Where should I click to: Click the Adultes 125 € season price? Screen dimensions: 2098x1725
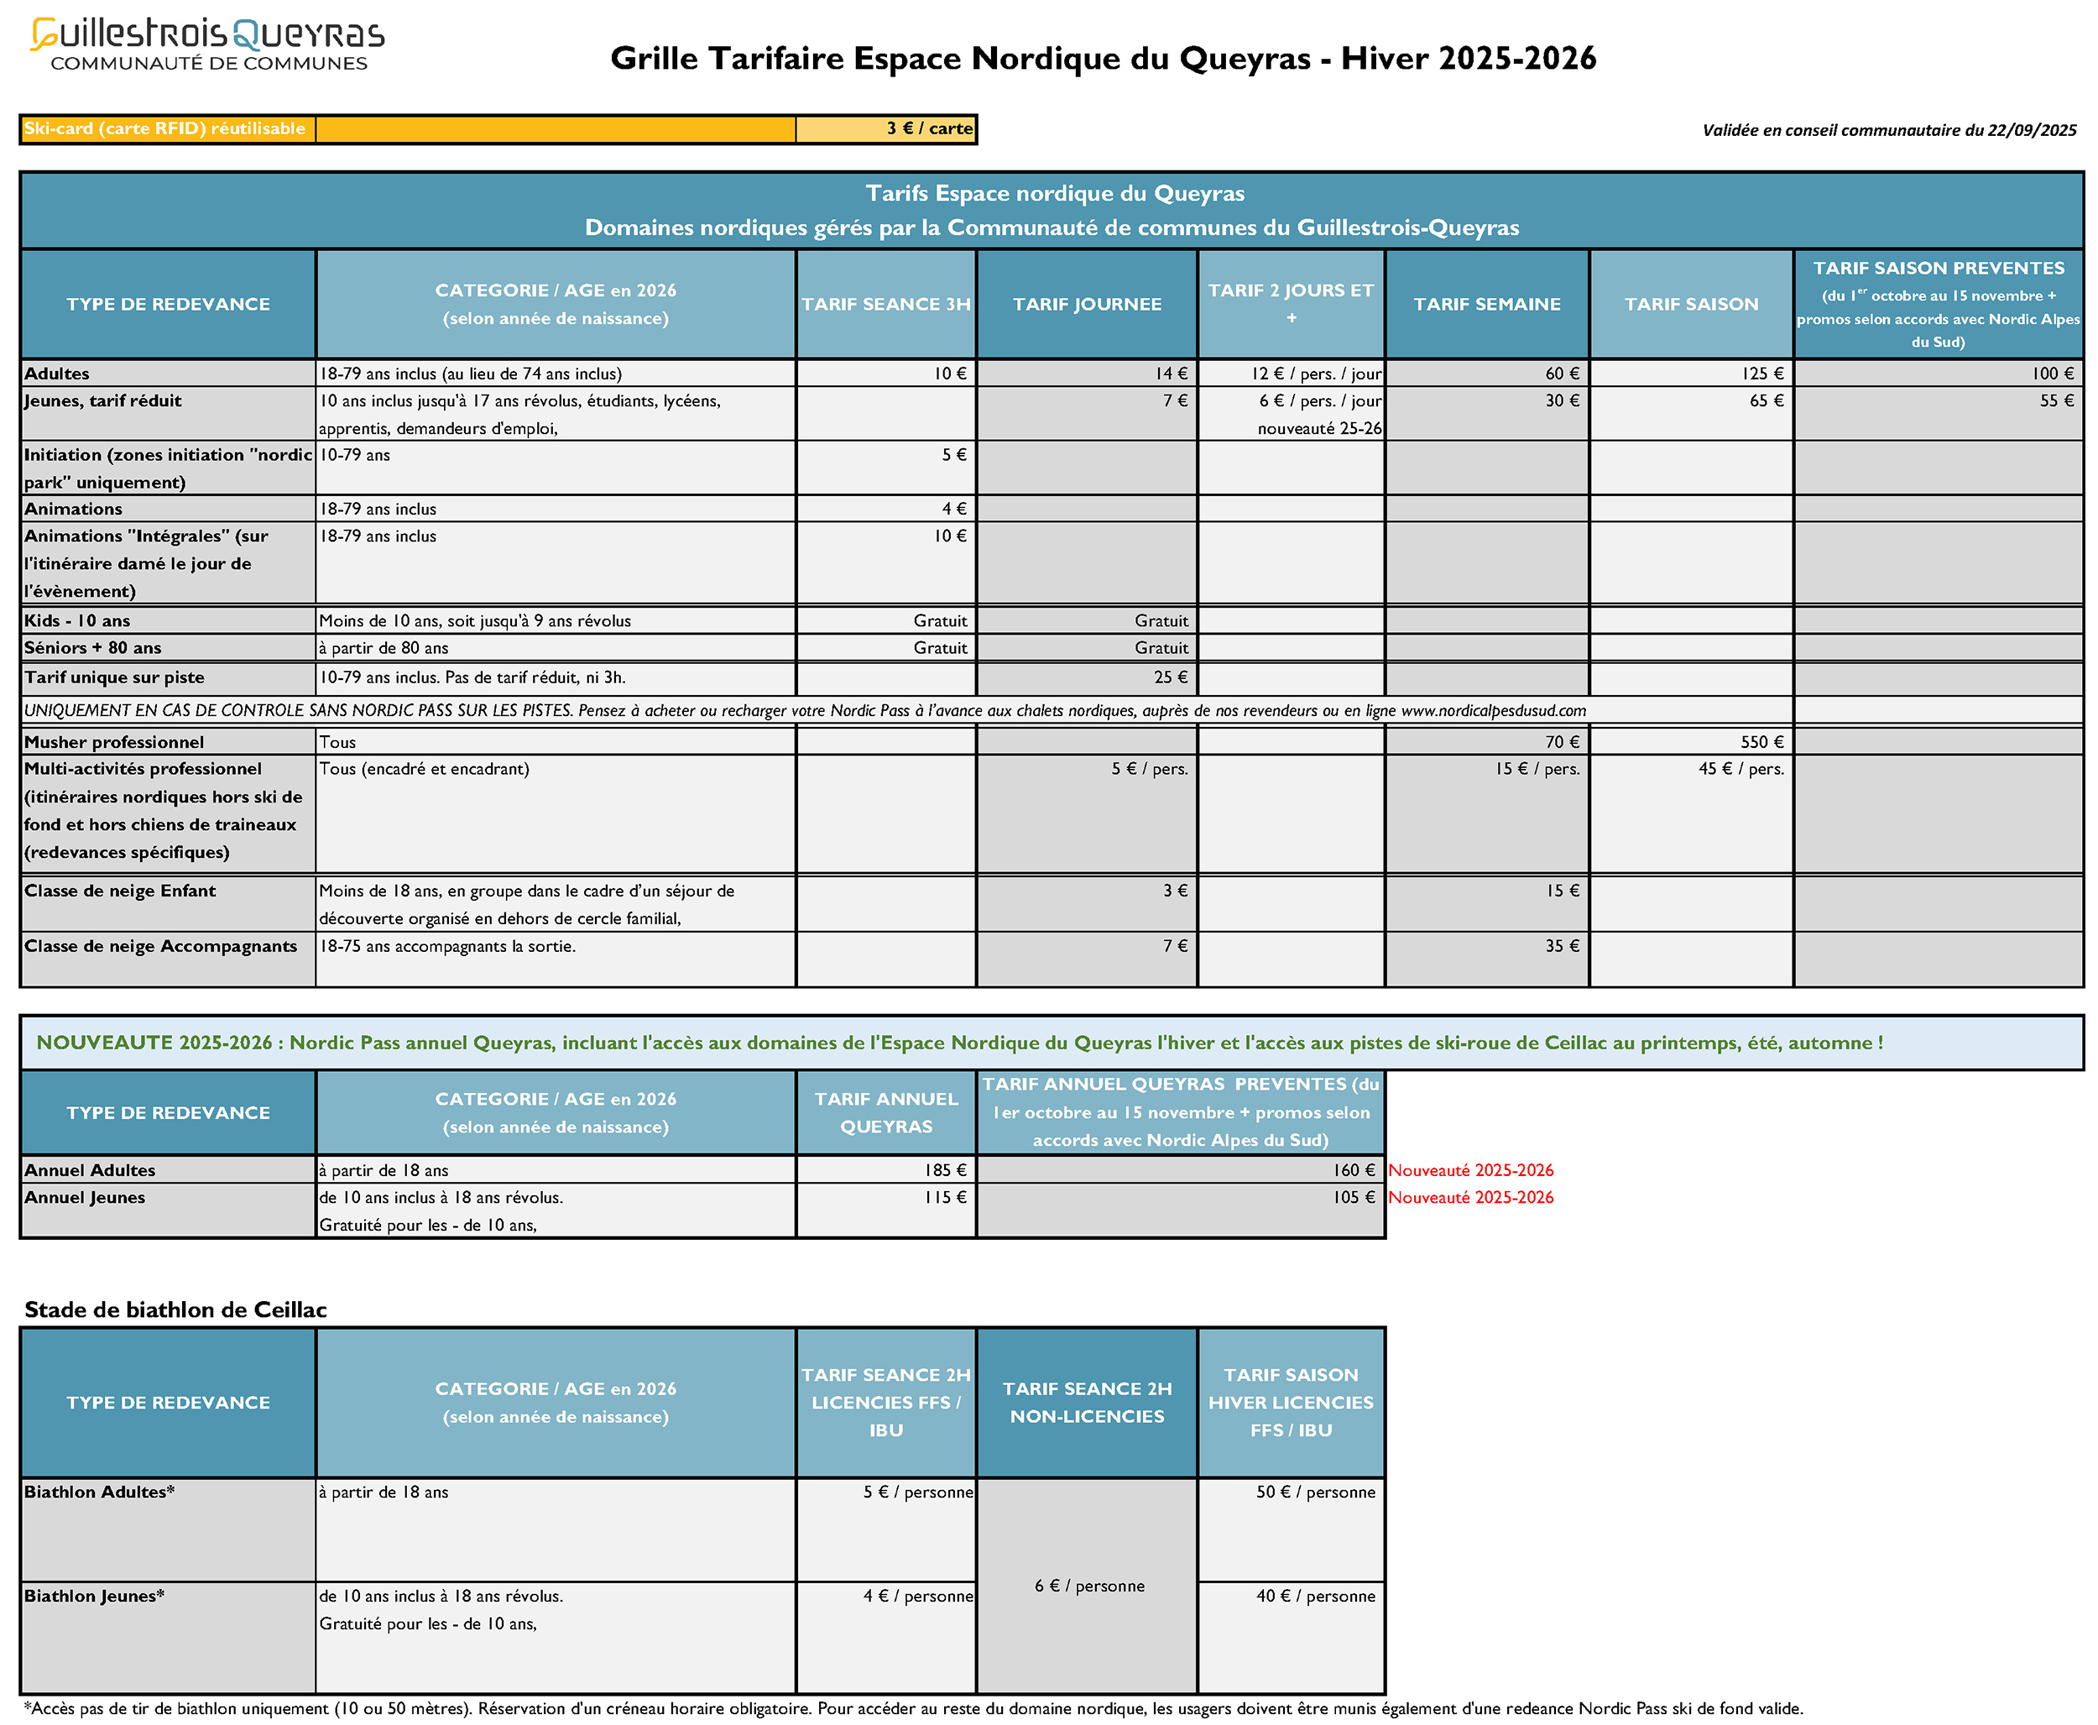(1762, 374)
